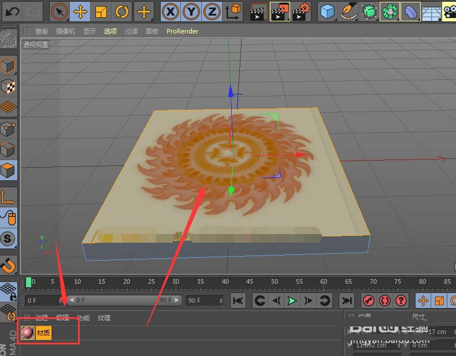
Task: Open the render settings gear clapperboard
Action: pyautogui.click(x=301, y=12)
